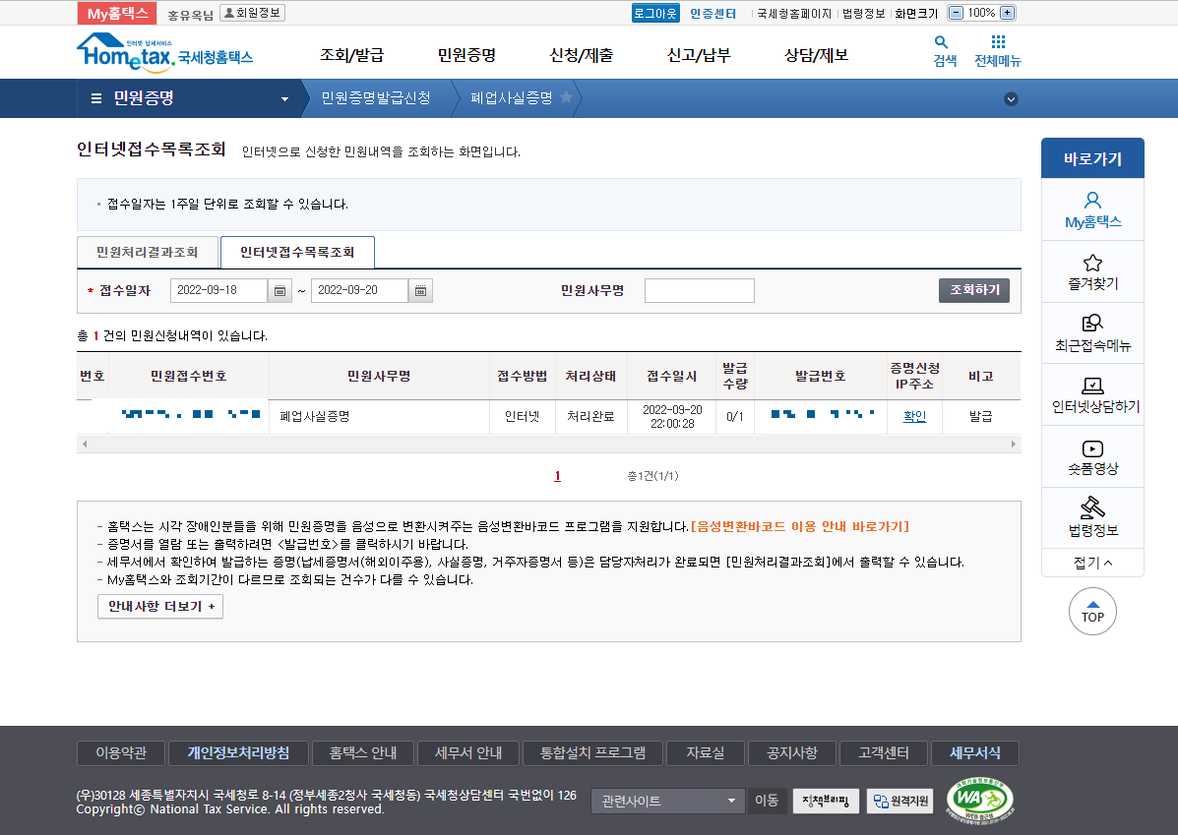
Task: Open calendar for end date 2022-09-20
Action: 421,290
